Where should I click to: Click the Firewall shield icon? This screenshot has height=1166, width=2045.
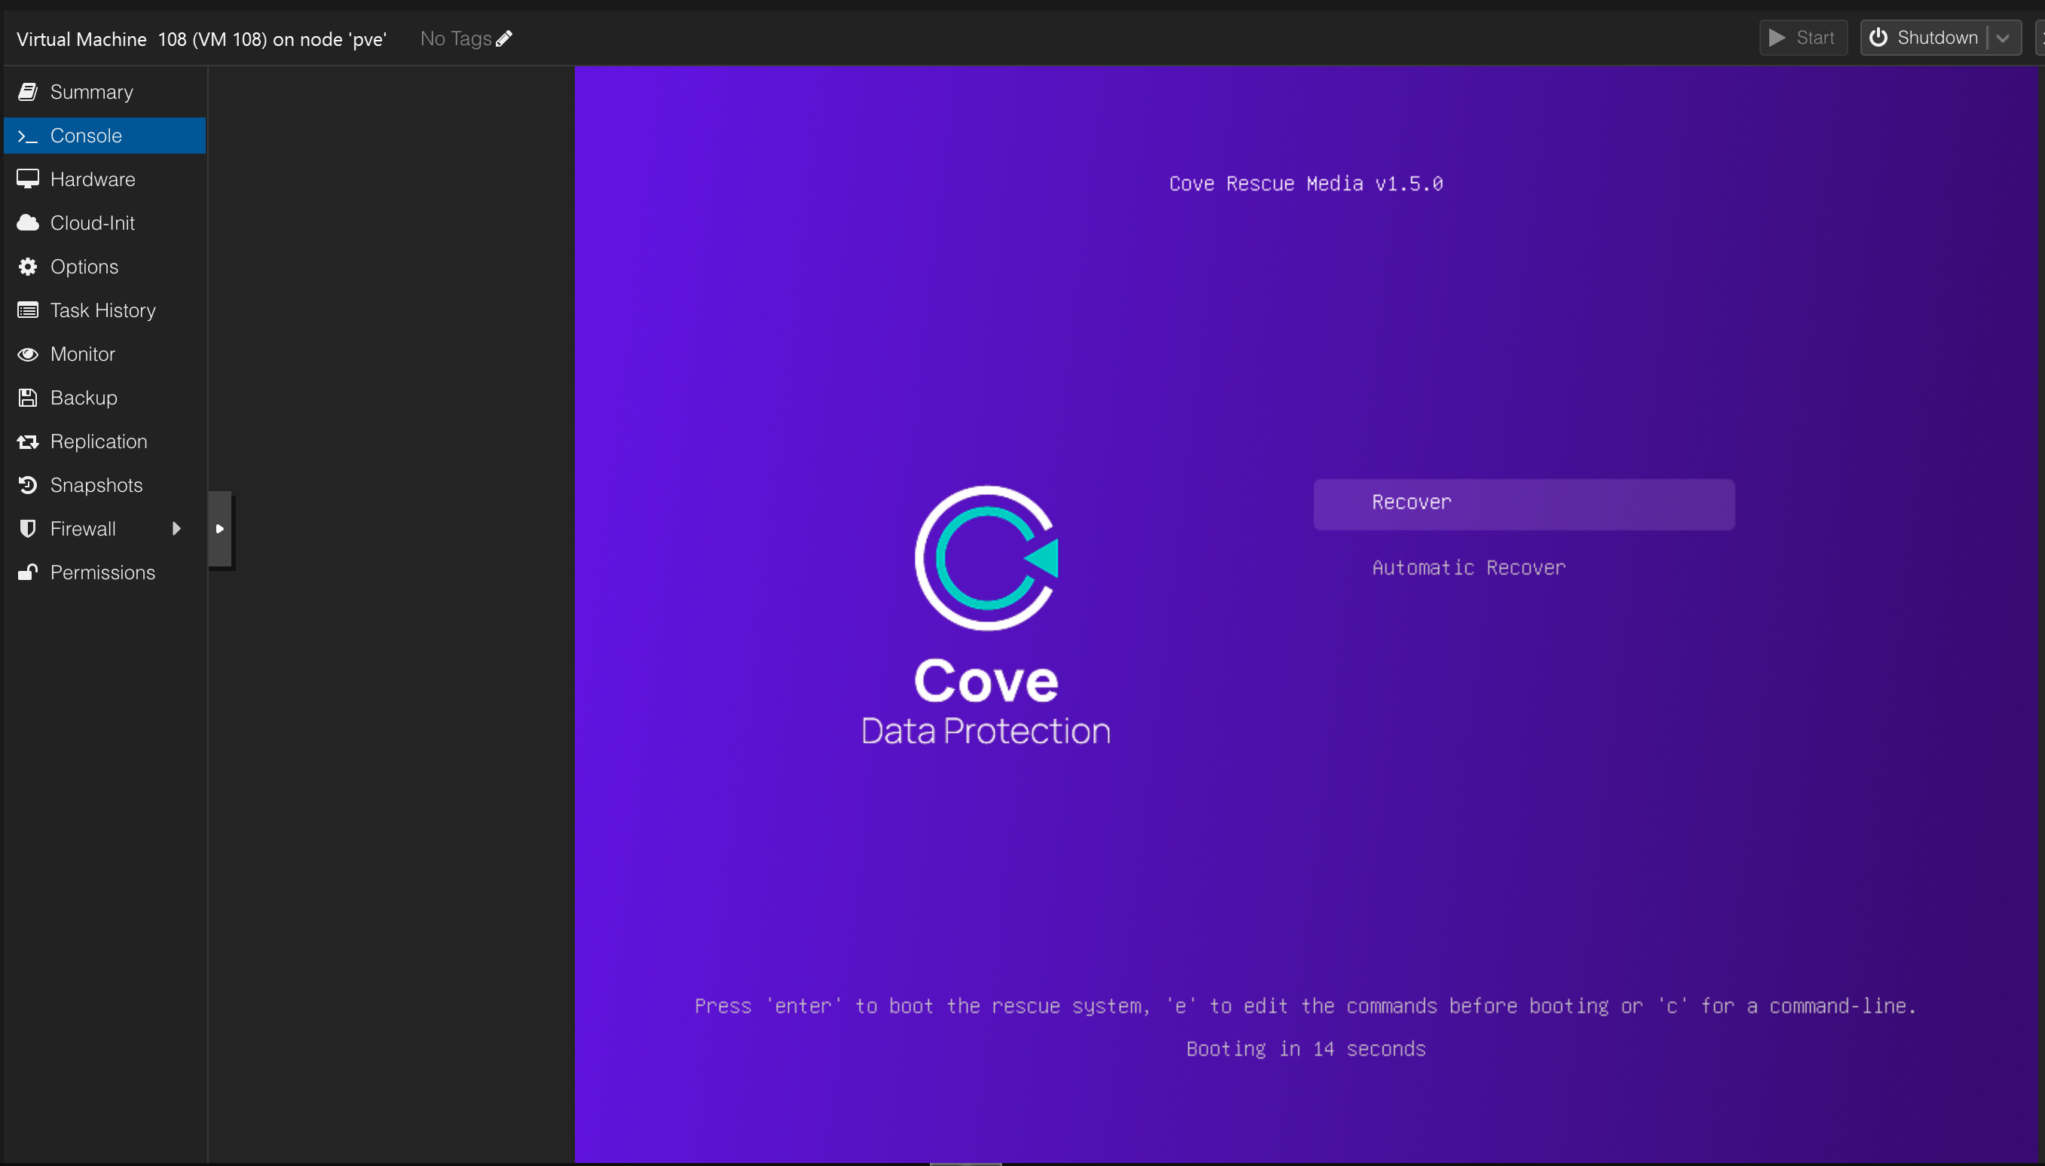tap(28, 529)
